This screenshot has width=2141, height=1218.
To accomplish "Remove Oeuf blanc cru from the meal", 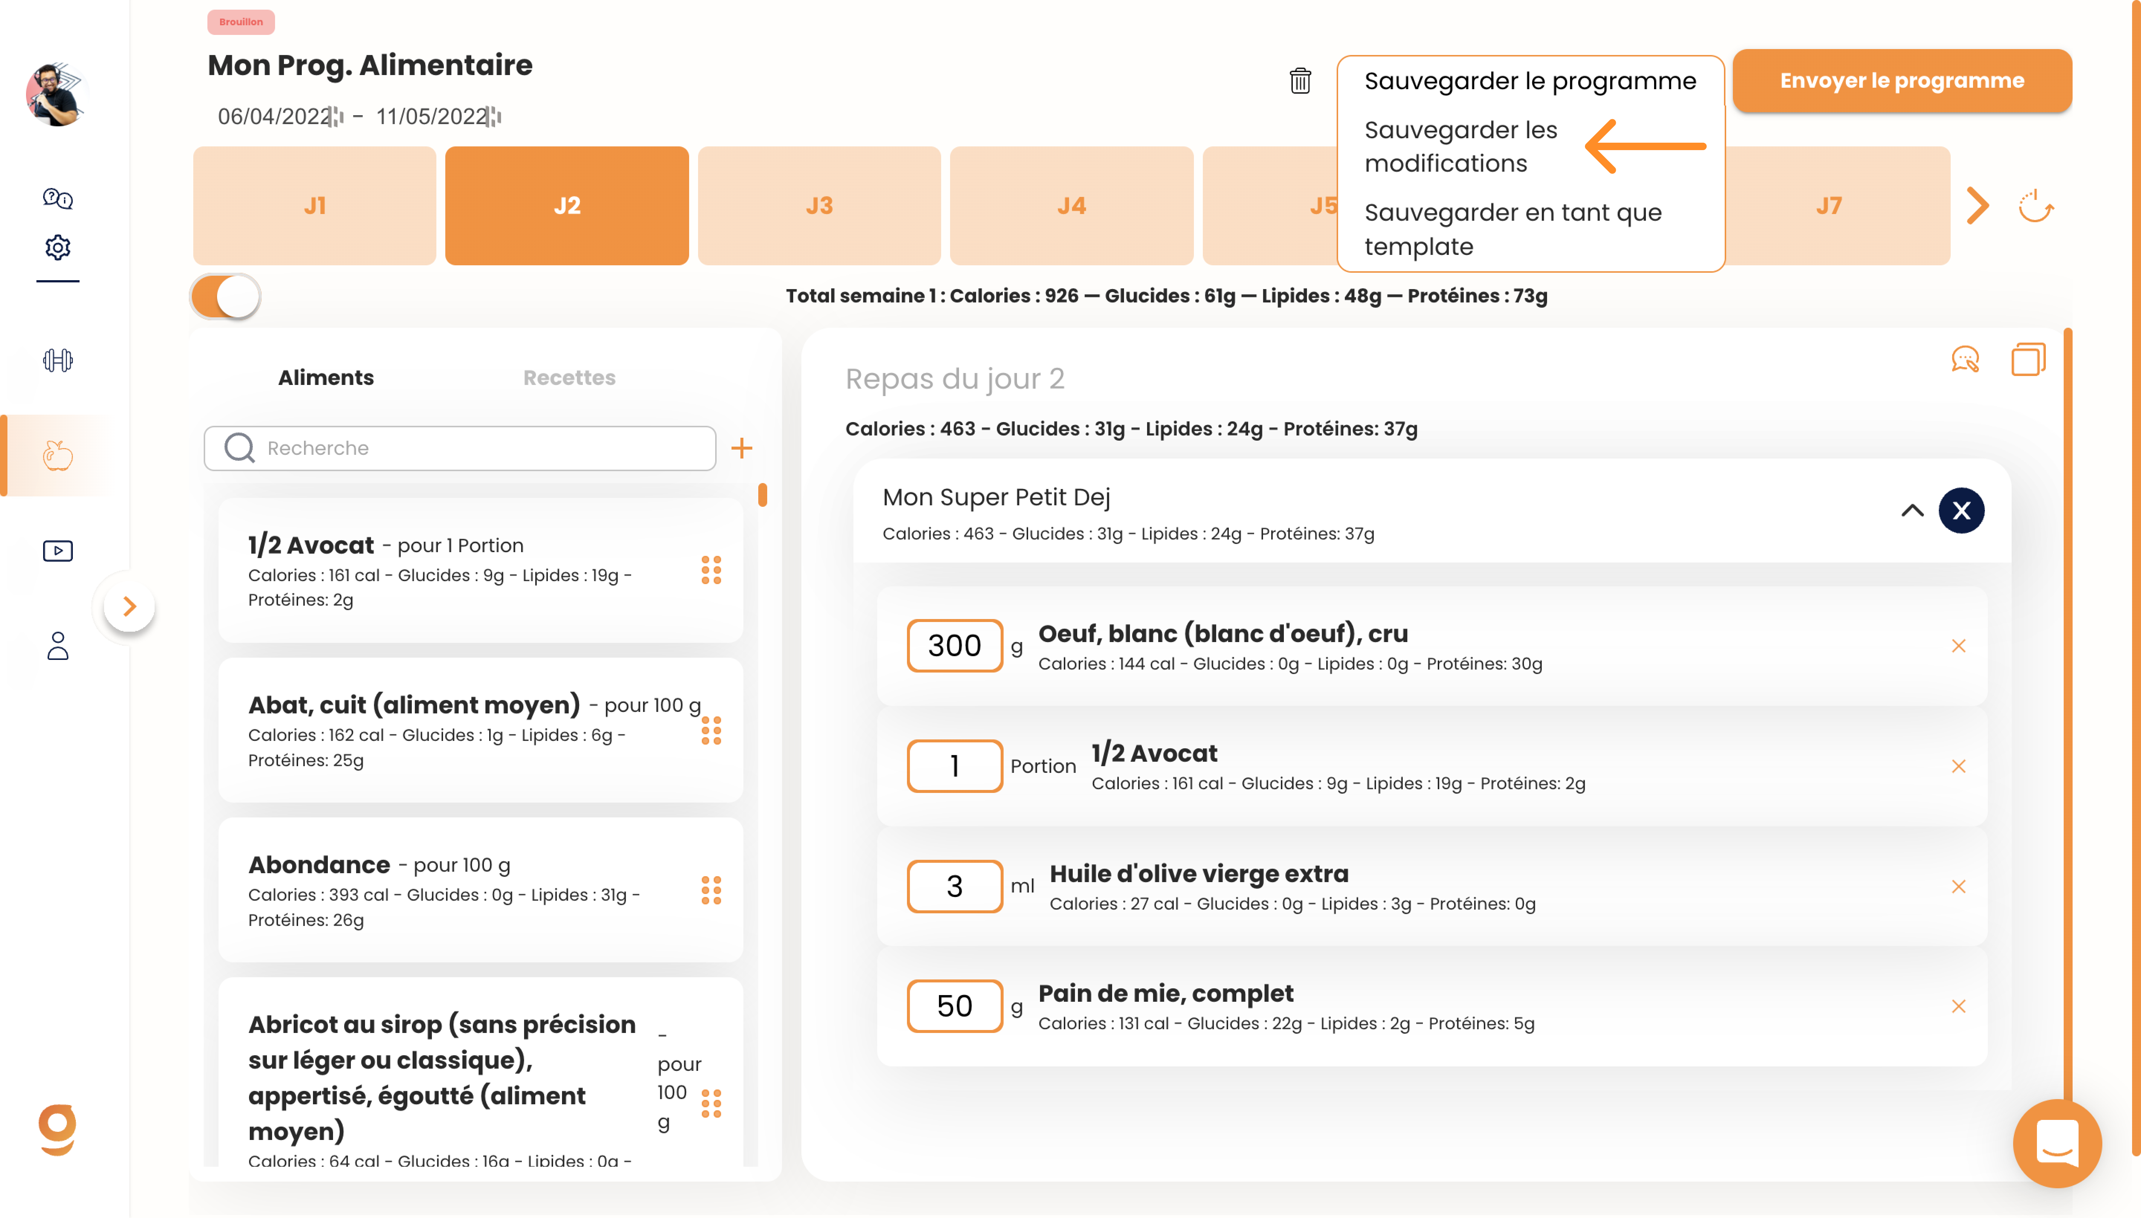I will [x=1958, y=646].
